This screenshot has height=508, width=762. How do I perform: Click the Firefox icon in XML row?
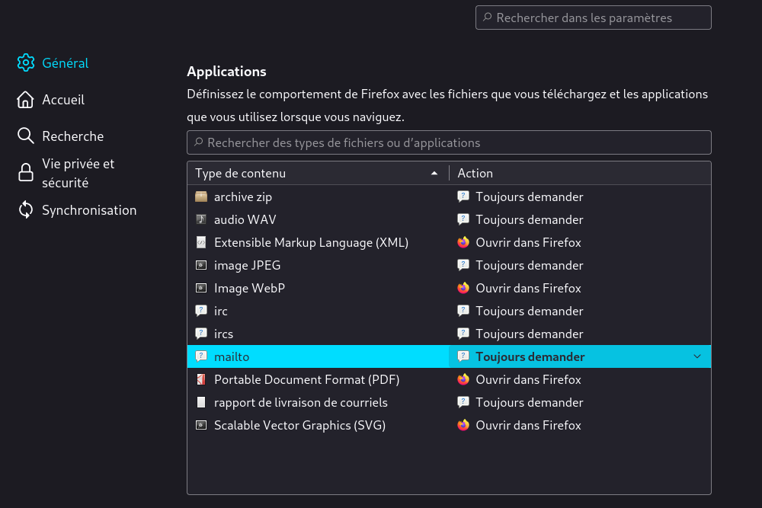pos(463,242)
